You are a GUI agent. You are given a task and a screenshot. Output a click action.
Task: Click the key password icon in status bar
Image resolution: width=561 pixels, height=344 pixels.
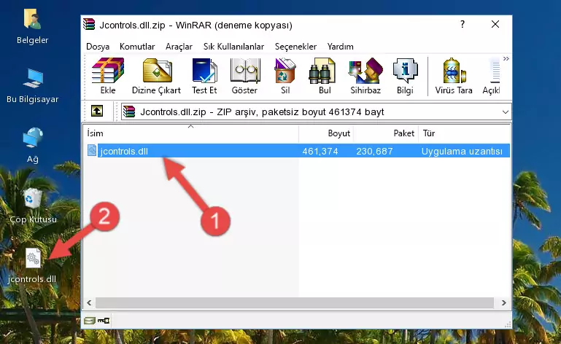coord(104,321)
